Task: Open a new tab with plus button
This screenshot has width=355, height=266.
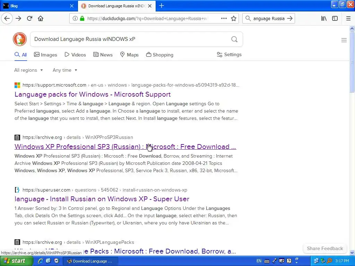Action: coord(162,6)
